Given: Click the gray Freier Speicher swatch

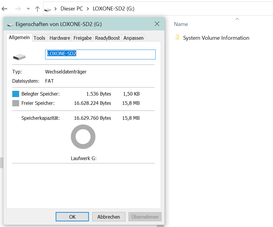Looking at the screenshot, I should point(16,103).
